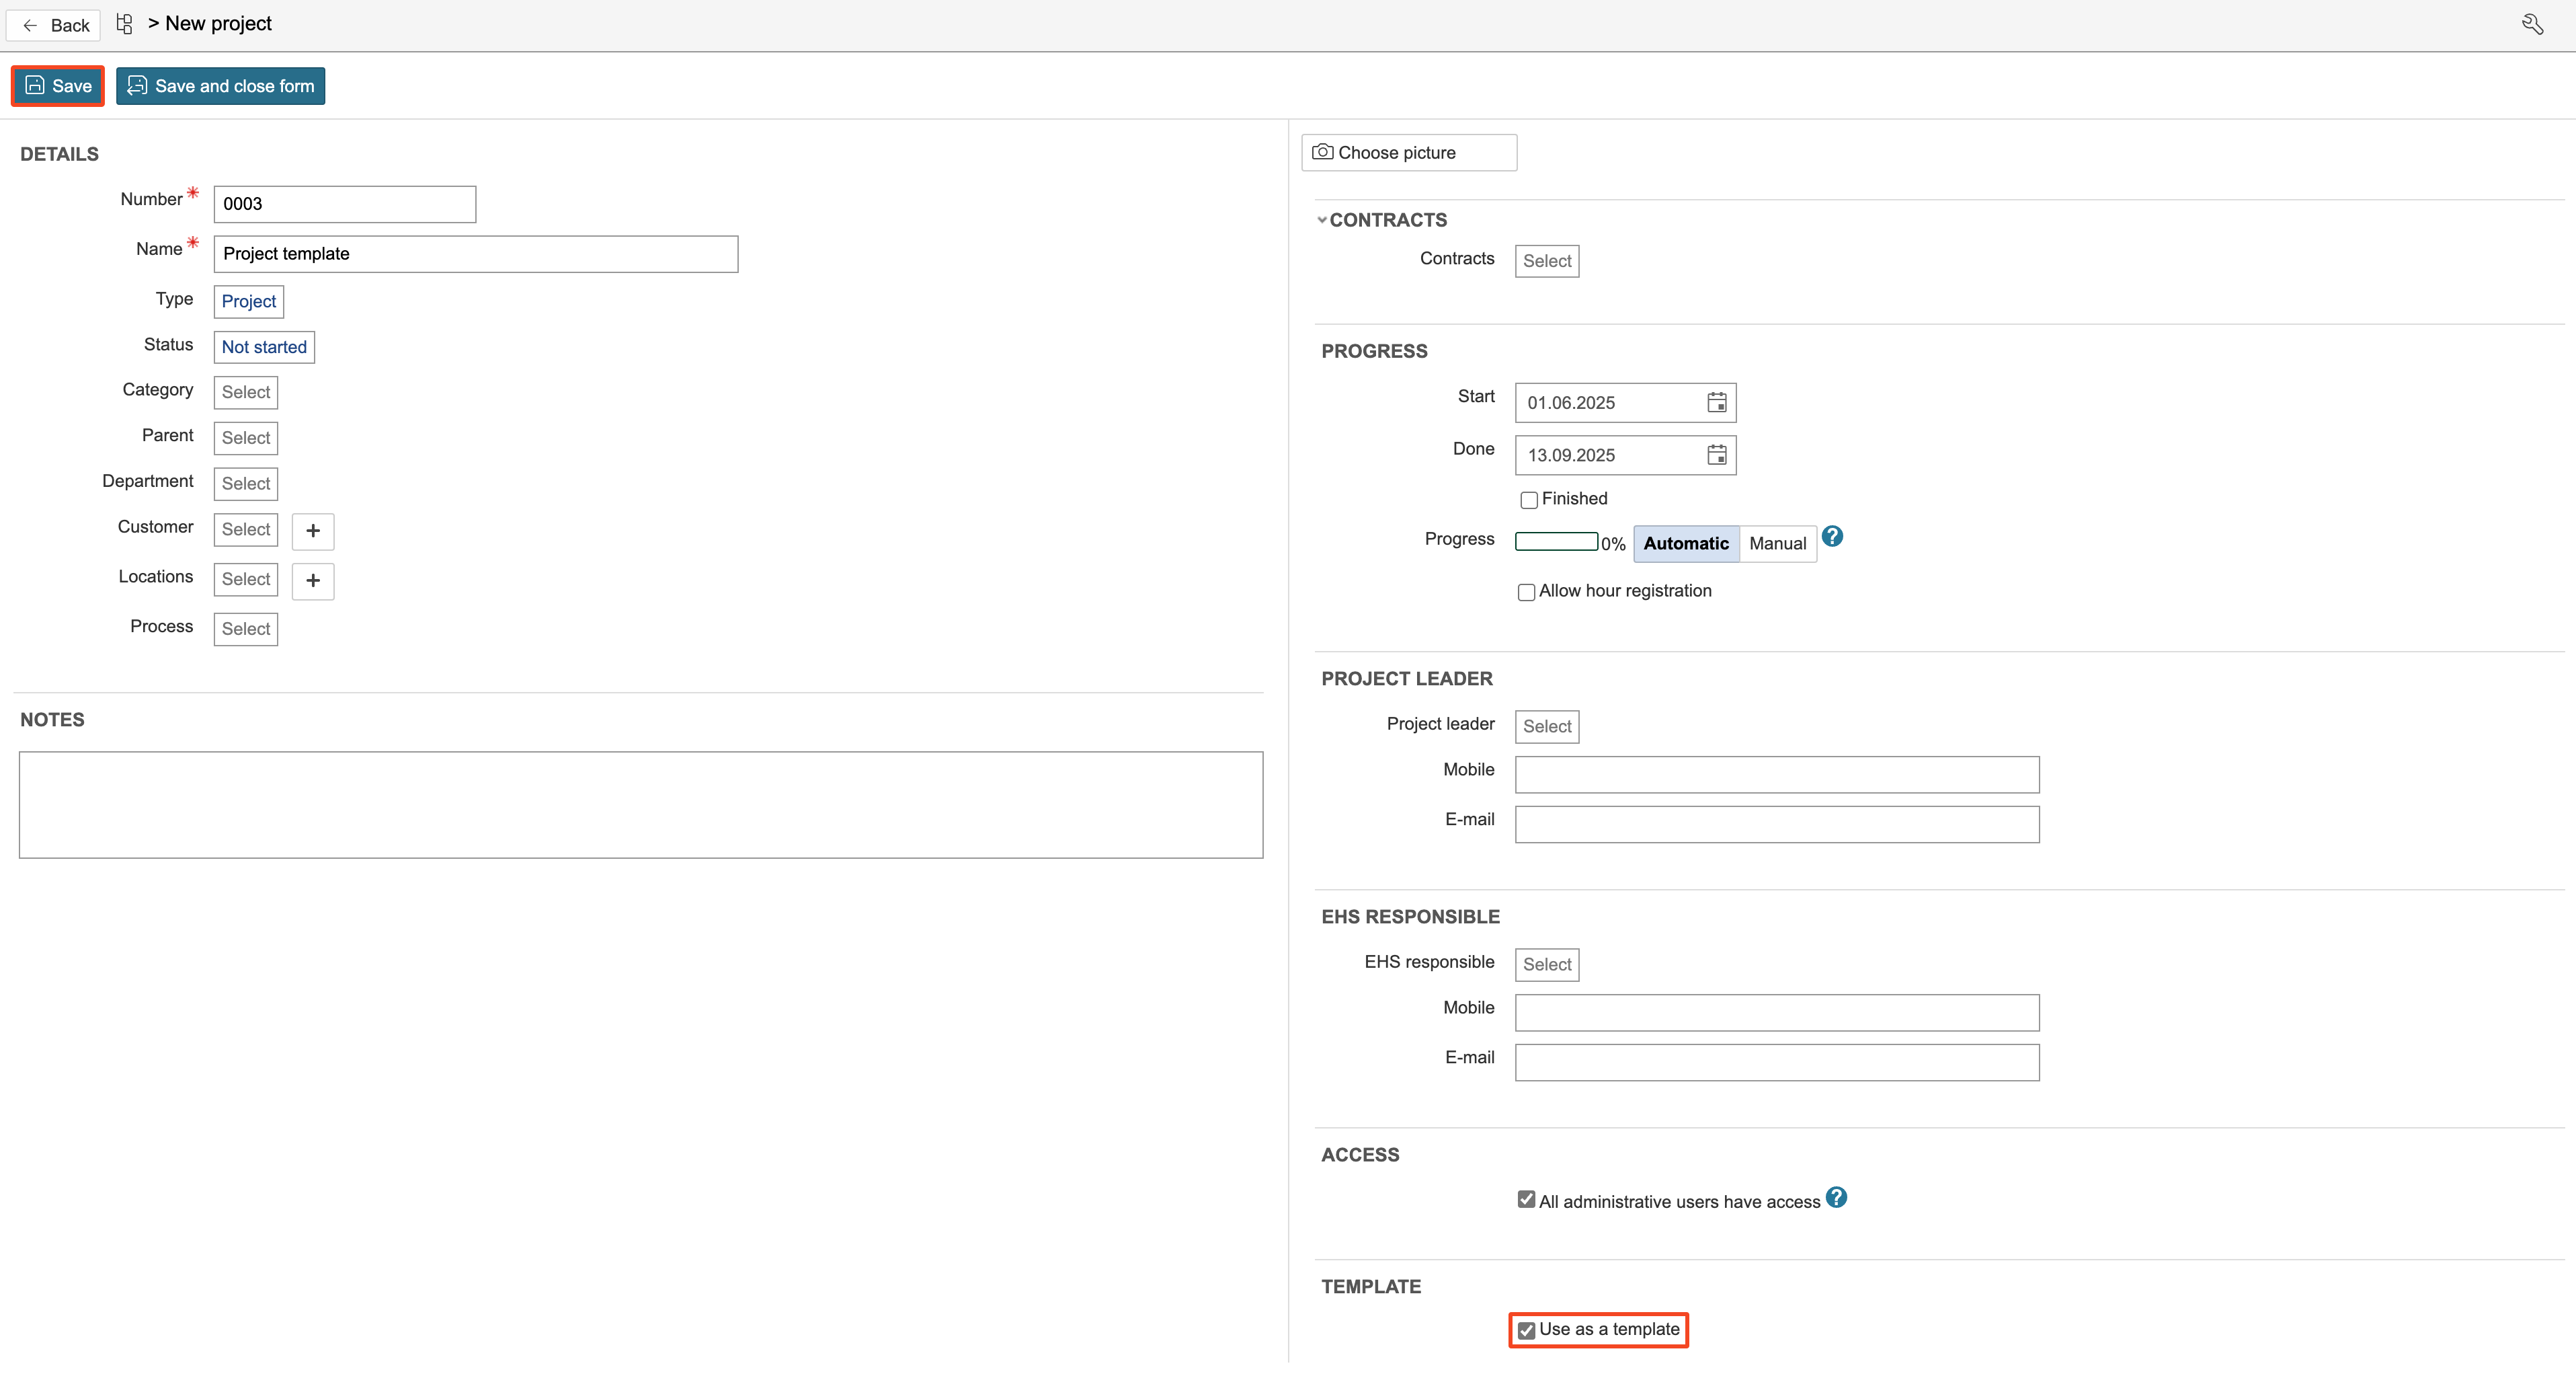Viewport: 2576px width, 1376px height.
Task: Add new customer with plus button
Action: pos(313,531)
